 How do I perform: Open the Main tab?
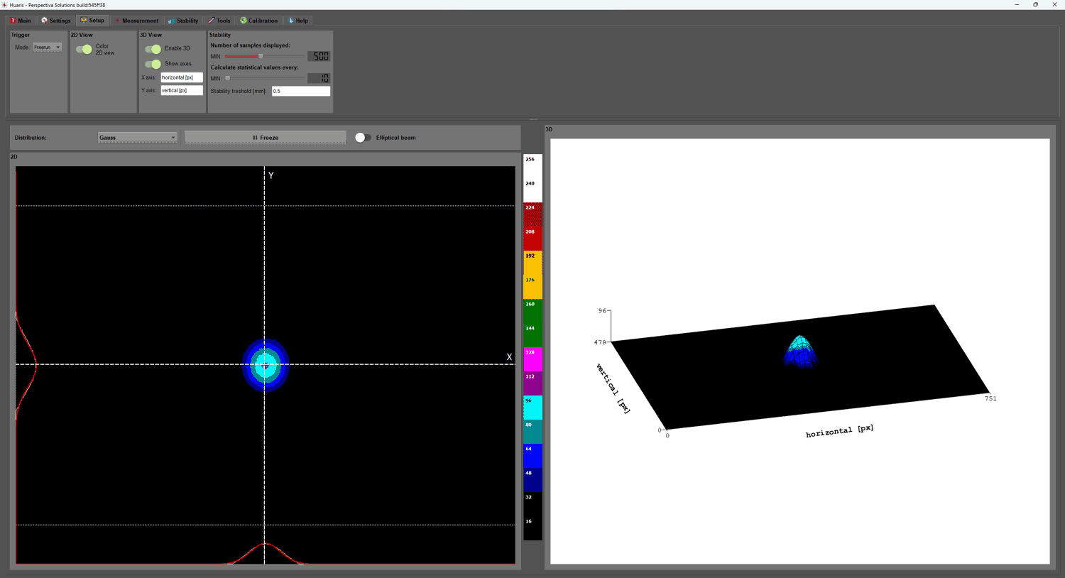tap(21, 21)
